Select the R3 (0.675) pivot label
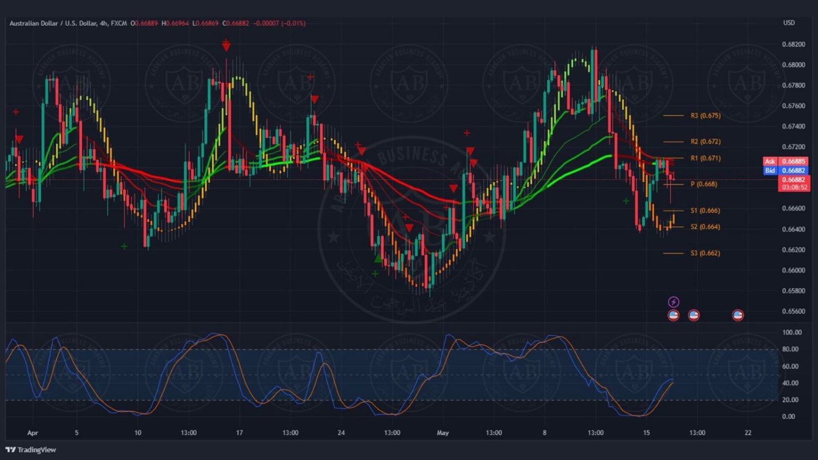 click(706, 116)
